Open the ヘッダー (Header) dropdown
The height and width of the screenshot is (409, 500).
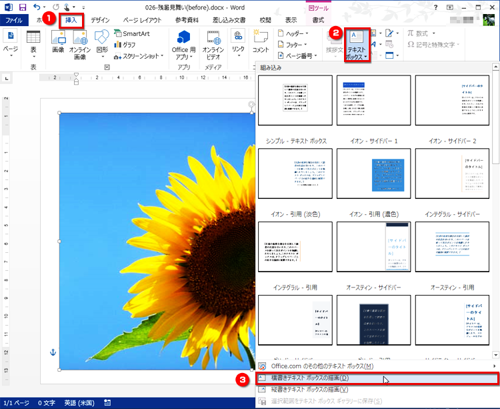pos(293,33)
